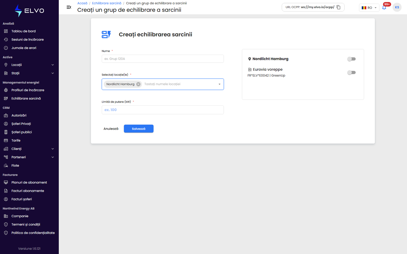This screenshot has width=407, height=254.
Task: Click the Flote icon
Action: pyautogui.click(x=6, y=166)
